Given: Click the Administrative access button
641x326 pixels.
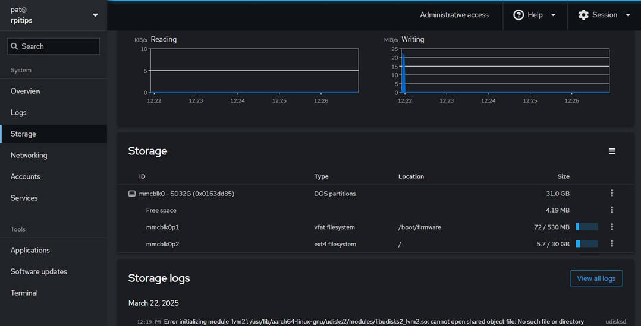Looking at the screenshot, I should click(x=454, y=15).
